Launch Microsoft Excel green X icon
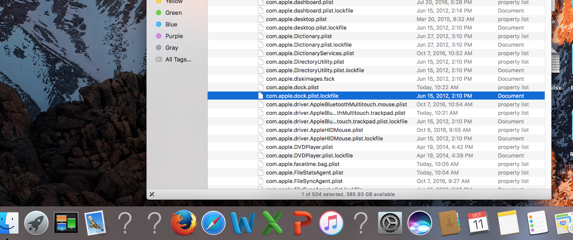 tap(272, 223)
